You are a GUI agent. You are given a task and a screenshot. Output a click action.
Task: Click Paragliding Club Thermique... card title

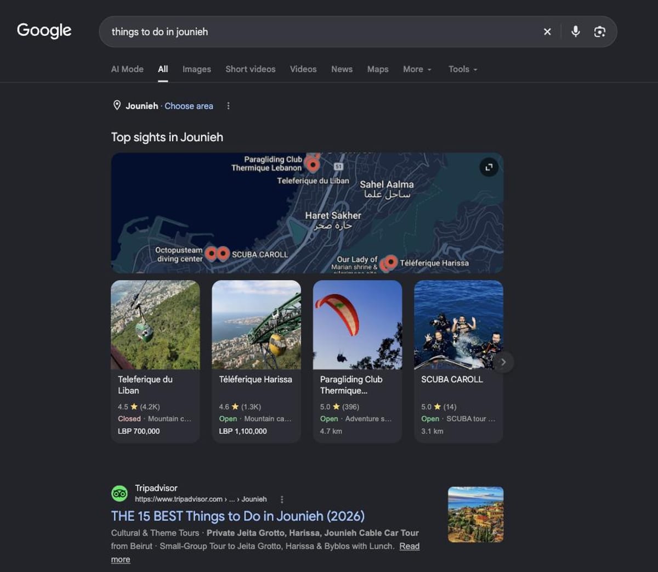(351, 385)
